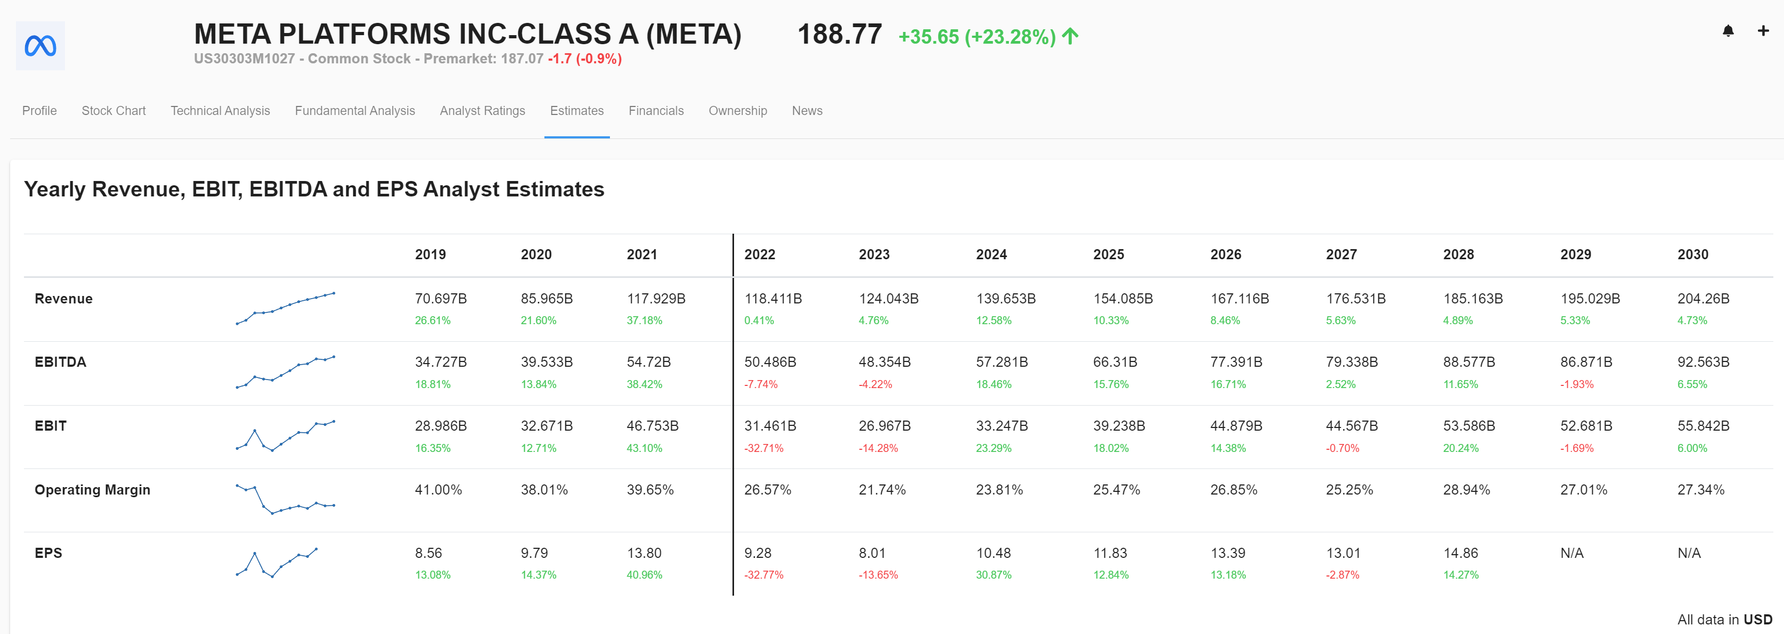This screenshot has width=1784, height=634.
Task: Click the META PLATFORMS INC-CLASS A title
Action: pyautogui.click(x=468, y=34)
